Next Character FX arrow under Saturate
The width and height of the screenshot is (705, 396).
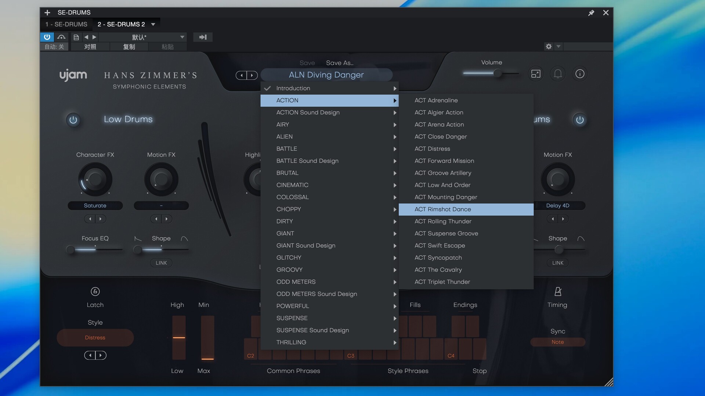tap(101, 219)
